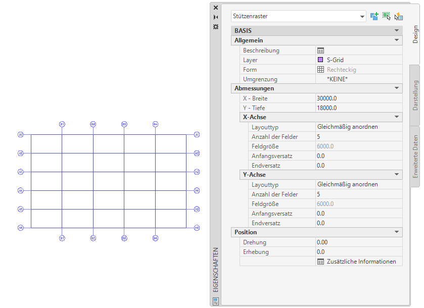
Task: Click the Select Objects icon
Action: [387, 16]
